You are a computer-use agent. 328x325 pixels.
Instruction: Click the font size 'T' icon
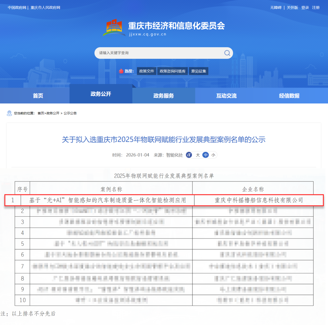click(189, 155)
